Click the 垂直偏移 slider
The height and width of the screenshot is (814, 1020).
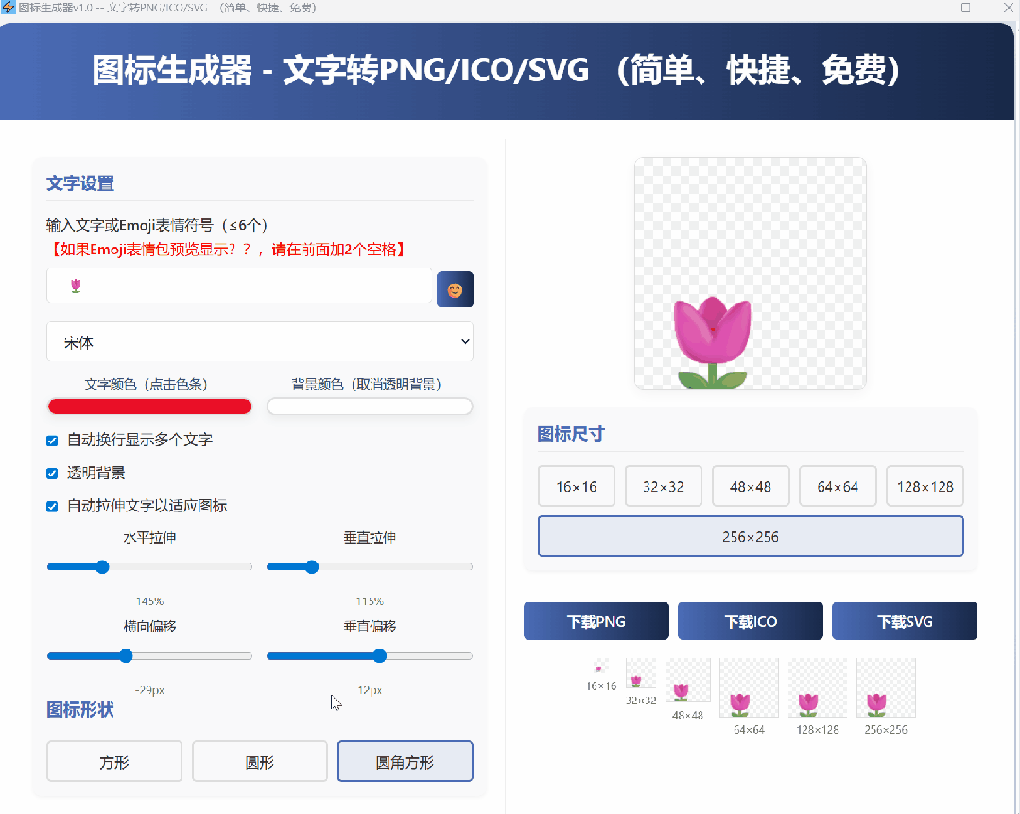coord(370,656)
